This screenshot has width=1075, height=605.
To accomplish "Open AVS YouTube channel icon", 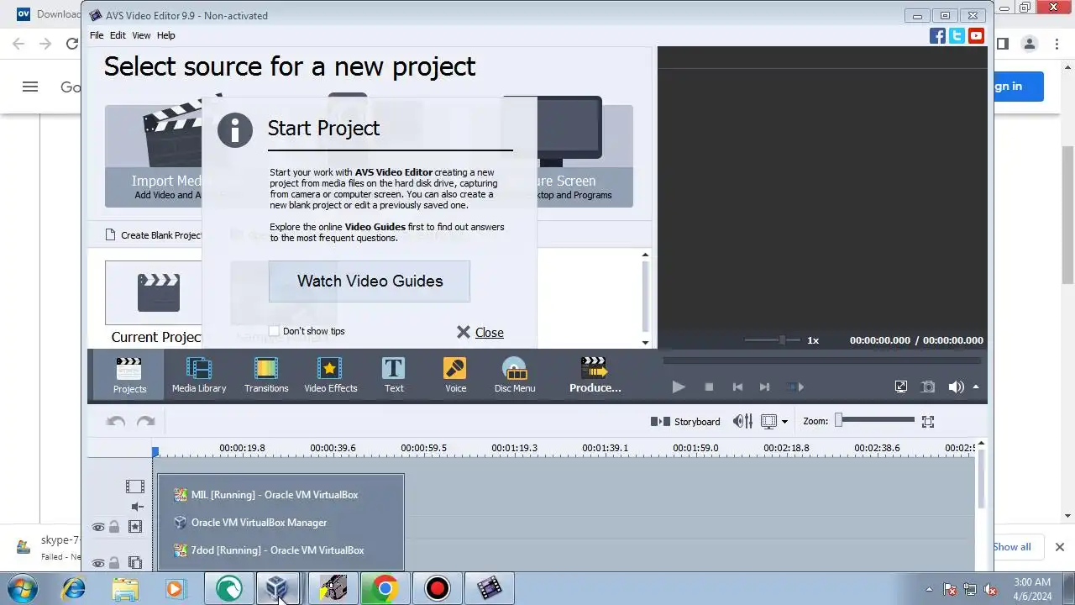I will point(976,35).
